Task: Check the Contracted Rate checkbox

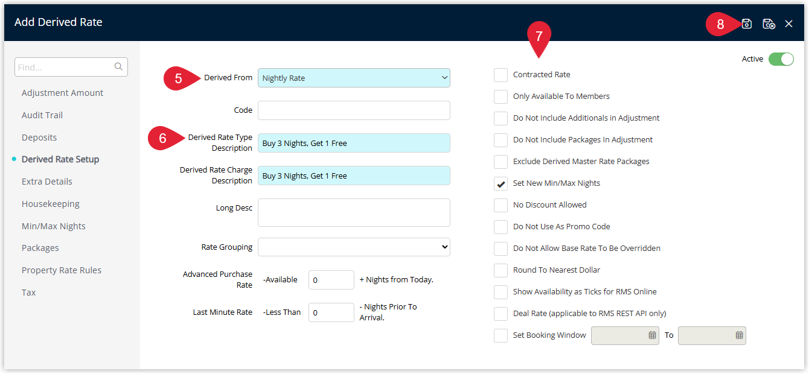Action: tap(500, 75)
